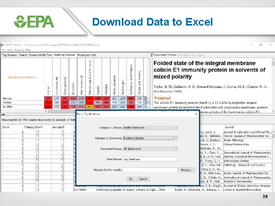275x206 pixels.
Task: Open the Document Scope dropdown
Action: pos(150,149)
